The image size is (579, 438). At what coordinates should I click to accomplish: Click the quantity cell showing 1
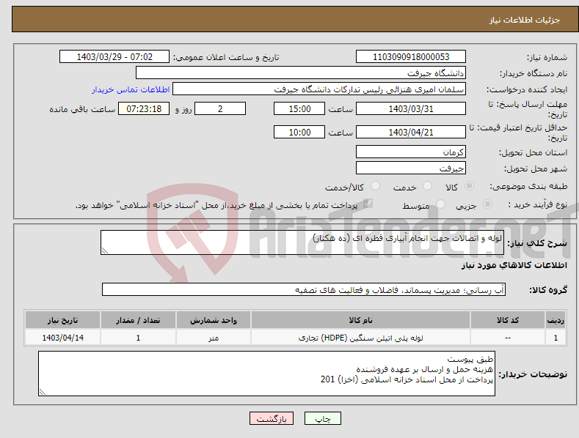[x=138, y=338]
